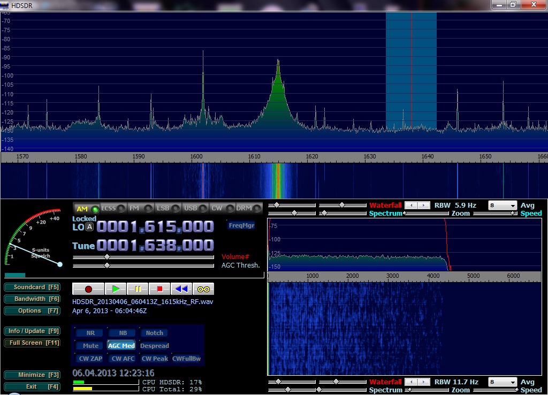Image resolution: width=548 pixels, height=395 pixels.
Task: Select CW demodulation mode
Action: [x=222, y=209]
